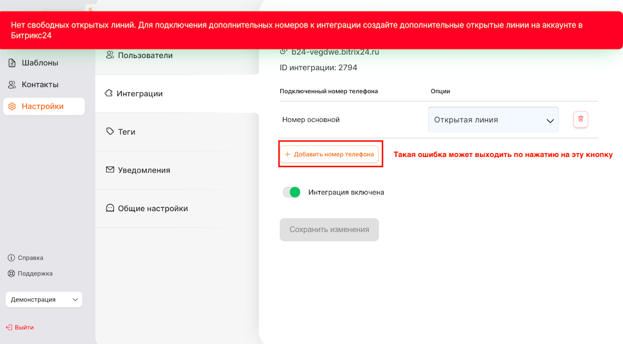Click the Добавить номер телефона button

(x=329, y=154)
